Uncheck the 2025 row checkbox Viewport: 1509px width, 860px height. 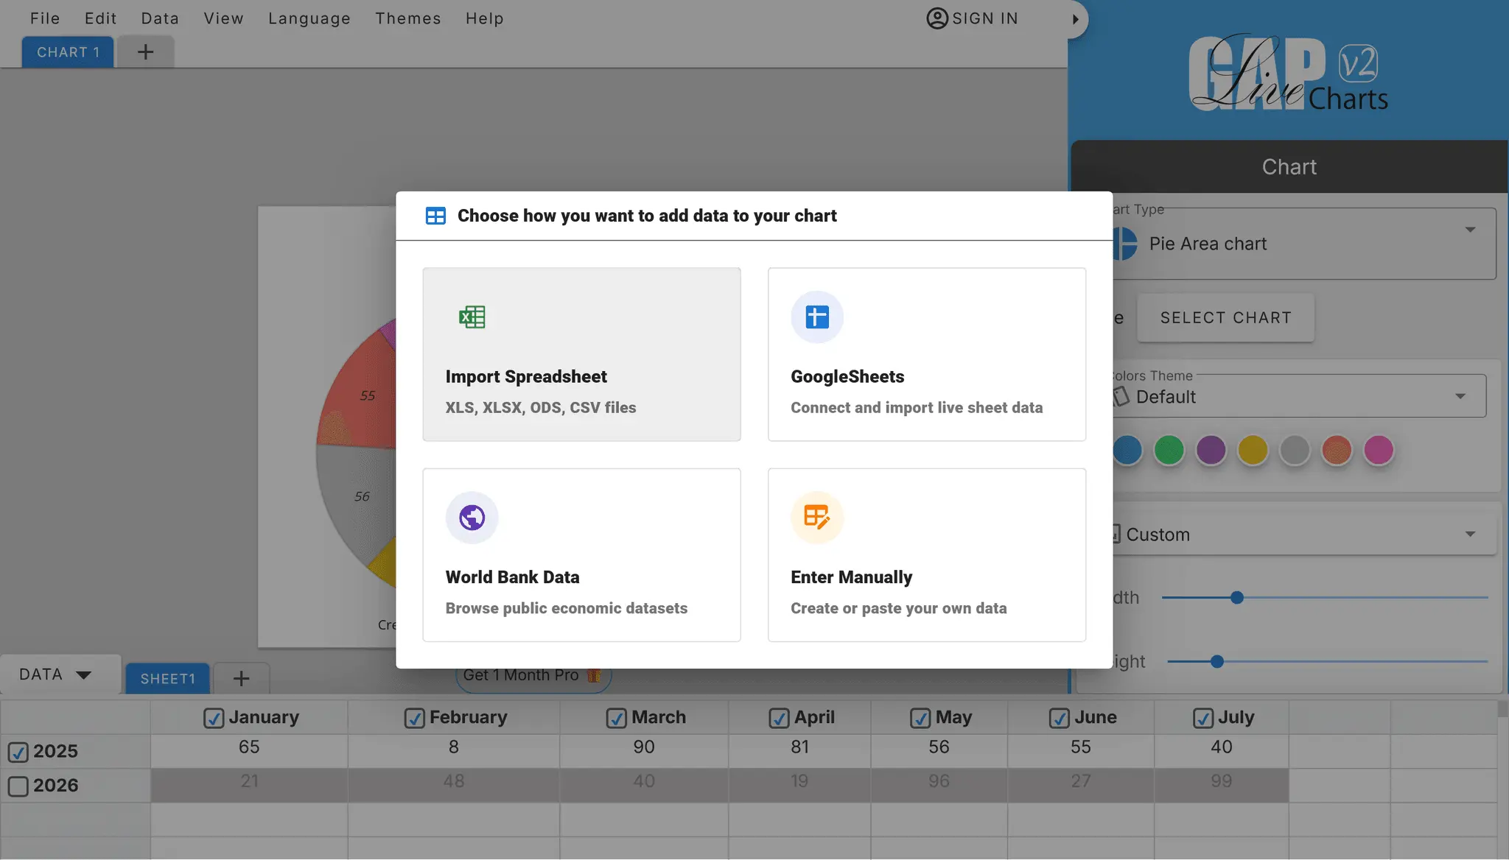click(x=18, y=752)
